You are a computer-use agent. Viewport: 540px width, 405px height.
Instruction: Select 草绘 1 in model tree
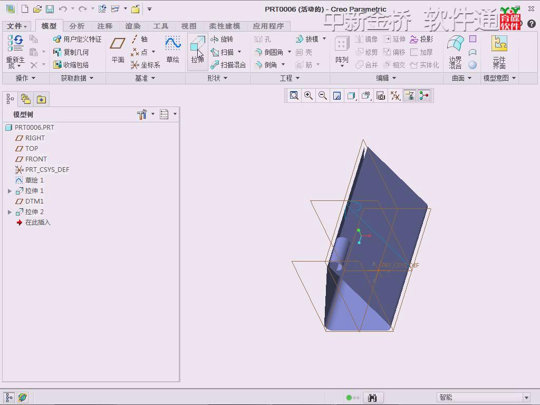tap(30, 180)
